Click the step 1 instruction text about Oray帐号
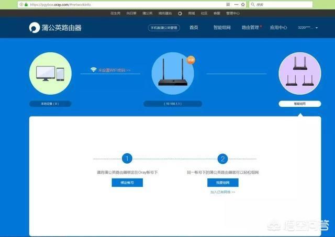335x237 pixels. (x=127, y=172)
